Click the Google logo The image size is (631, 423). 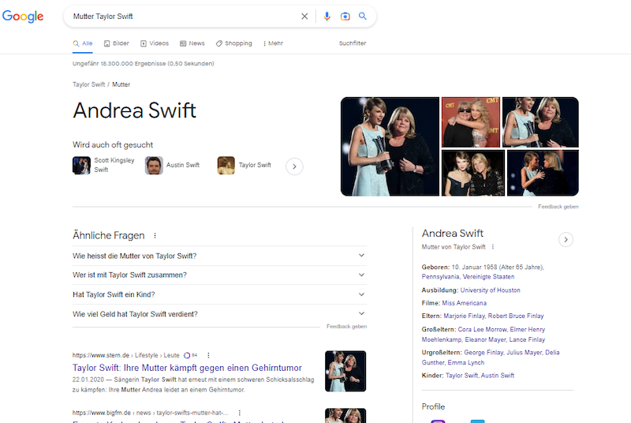point(23,16)
